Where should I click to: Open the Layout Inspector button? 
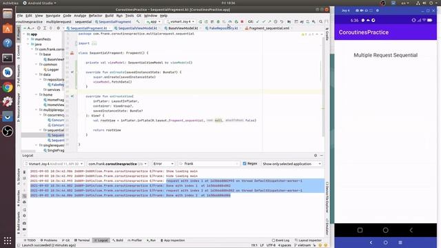[x=308, y=240]
